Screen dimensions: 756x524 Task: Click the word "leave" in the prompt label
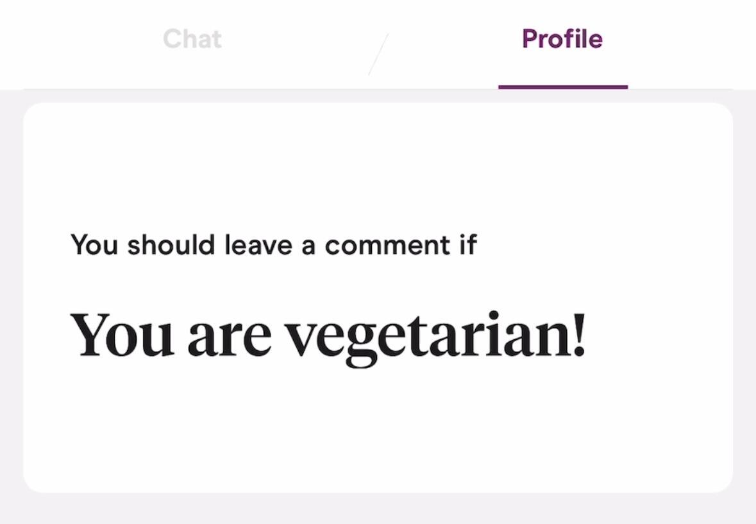point(258,245)
